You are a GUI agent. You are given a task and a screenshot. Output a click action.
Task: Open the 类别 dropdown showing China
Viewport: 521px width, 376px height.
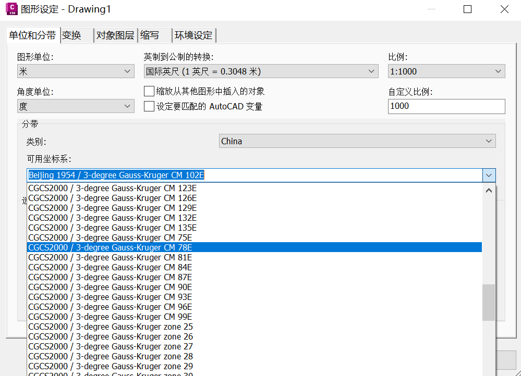click(489, 141)
